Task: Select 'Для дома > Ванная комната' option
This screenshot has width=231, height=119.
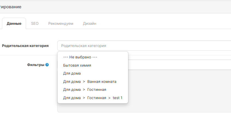Action: coord(90,82)
